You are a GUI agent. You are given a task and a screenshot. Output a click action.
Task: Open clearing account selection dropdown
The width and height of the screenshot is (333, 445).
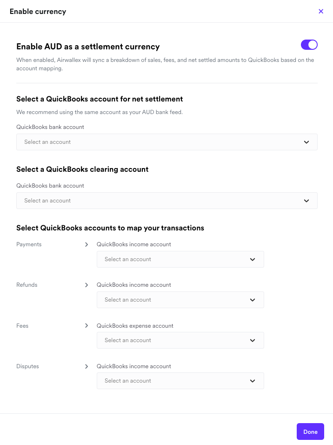166,201
